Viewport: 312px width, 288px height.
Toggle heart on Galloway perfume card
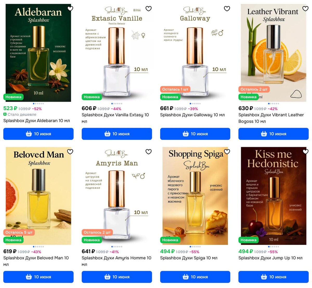(x=227, y=9)
